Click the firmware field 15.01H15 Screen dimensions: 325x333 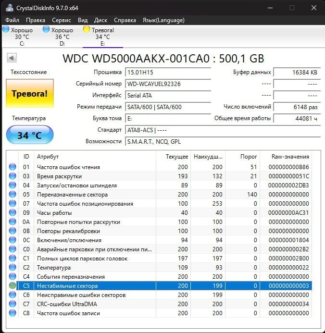pos(168,72)
